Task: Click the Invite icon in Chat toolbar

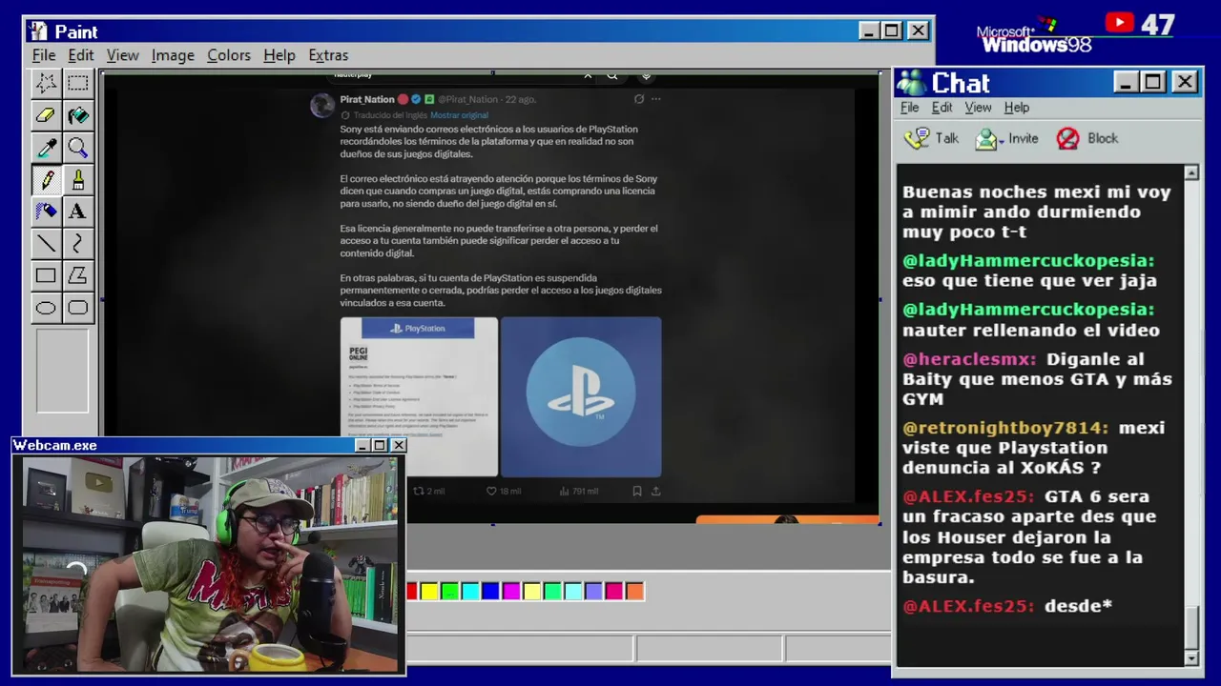Action: 987,139
